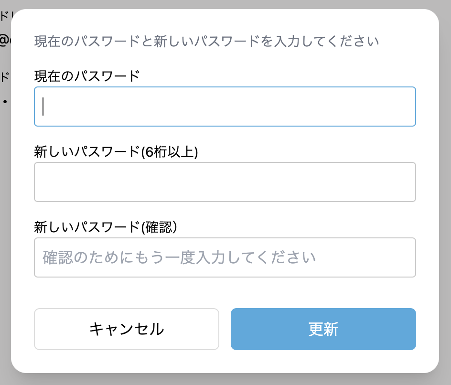Click the 更新 text inside the blue button
The image size is (451, 385).
click(323, 329)
